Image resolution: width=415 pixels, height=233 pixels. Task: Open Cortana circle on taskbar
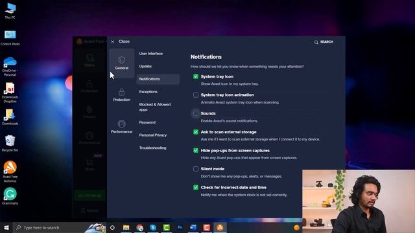(x=112, y=228)
